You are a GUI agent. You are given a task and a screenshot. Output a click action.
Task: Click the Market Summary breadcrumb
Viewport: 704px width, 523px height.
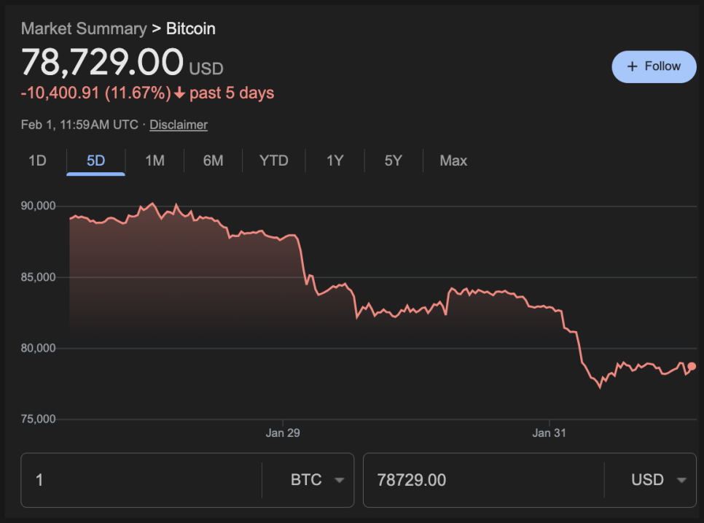tap(84, 29)
